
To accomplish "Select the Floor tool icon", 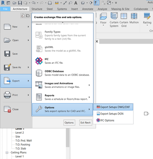I will pos(103,16).
